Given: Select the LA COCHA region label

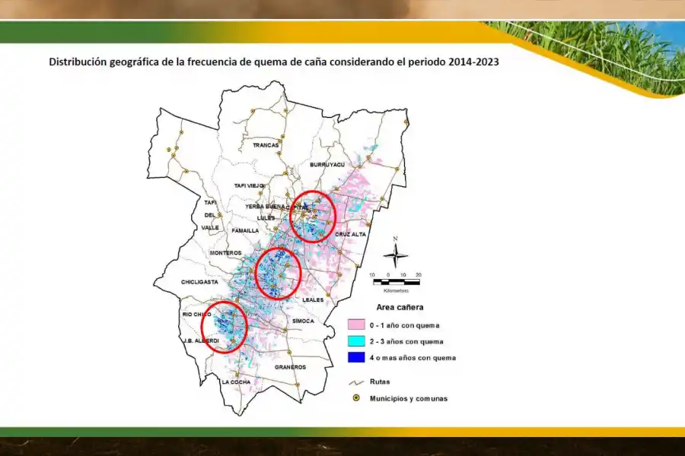Looking at the screenshot, I should click(235, 382).
